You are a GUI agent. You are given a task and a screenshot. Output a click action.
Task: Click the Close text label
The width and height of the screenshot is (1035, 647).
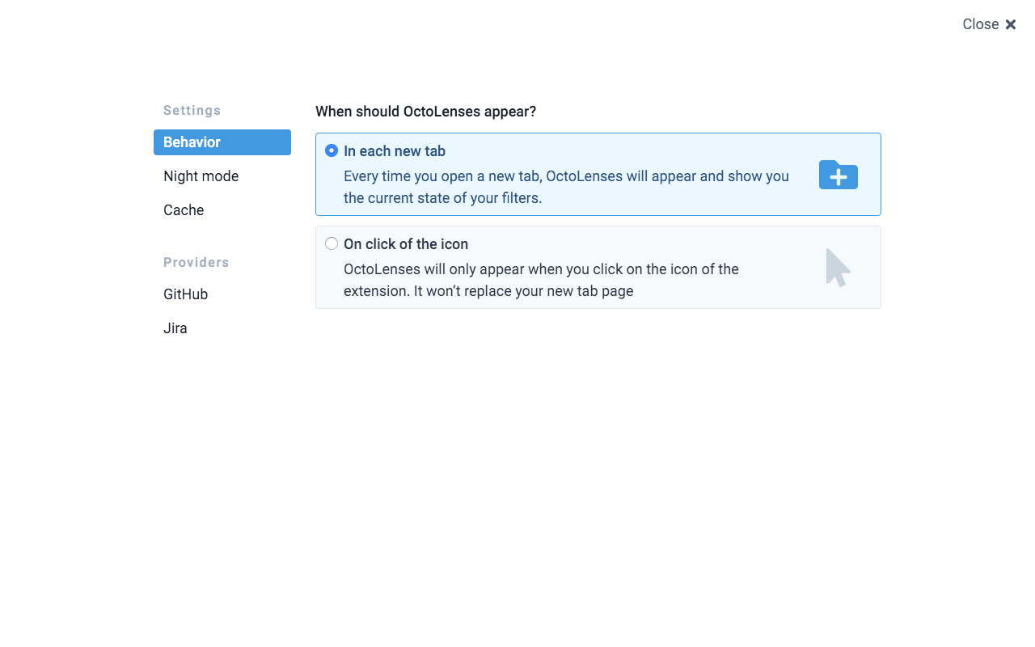coord(981,24)
